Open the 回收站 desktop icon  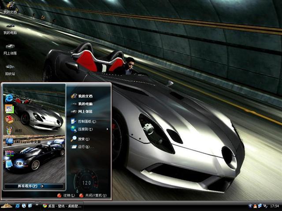tap(10, 69)
